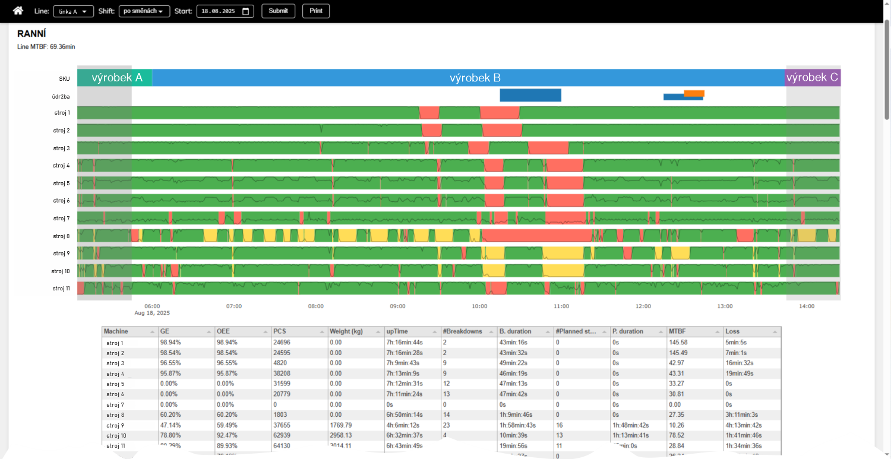Select the teal výrobek A SKU segment
The width and height of the screenshot is (891, 459).
coord(115,78)
